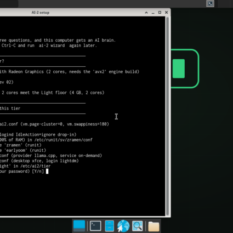This screenshot has height=233, width=233.
Task: Click the green rounded widget on the desktop
Action: click(185, 69)
